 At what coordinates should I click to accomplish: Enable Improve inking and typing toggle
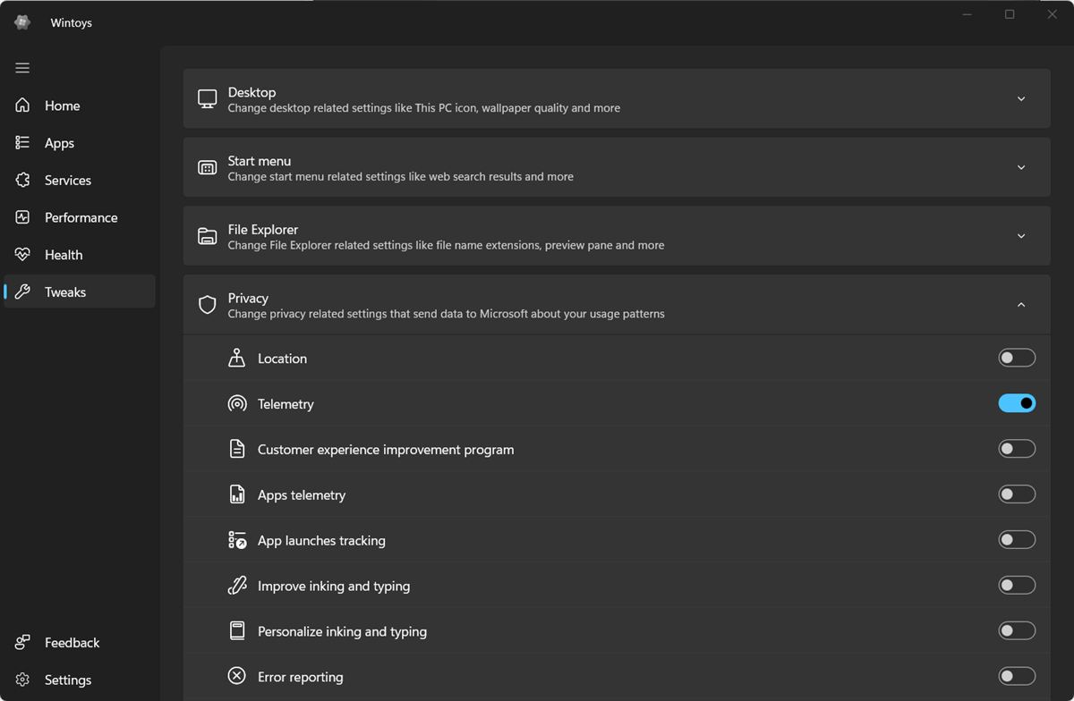point(1017,586)
